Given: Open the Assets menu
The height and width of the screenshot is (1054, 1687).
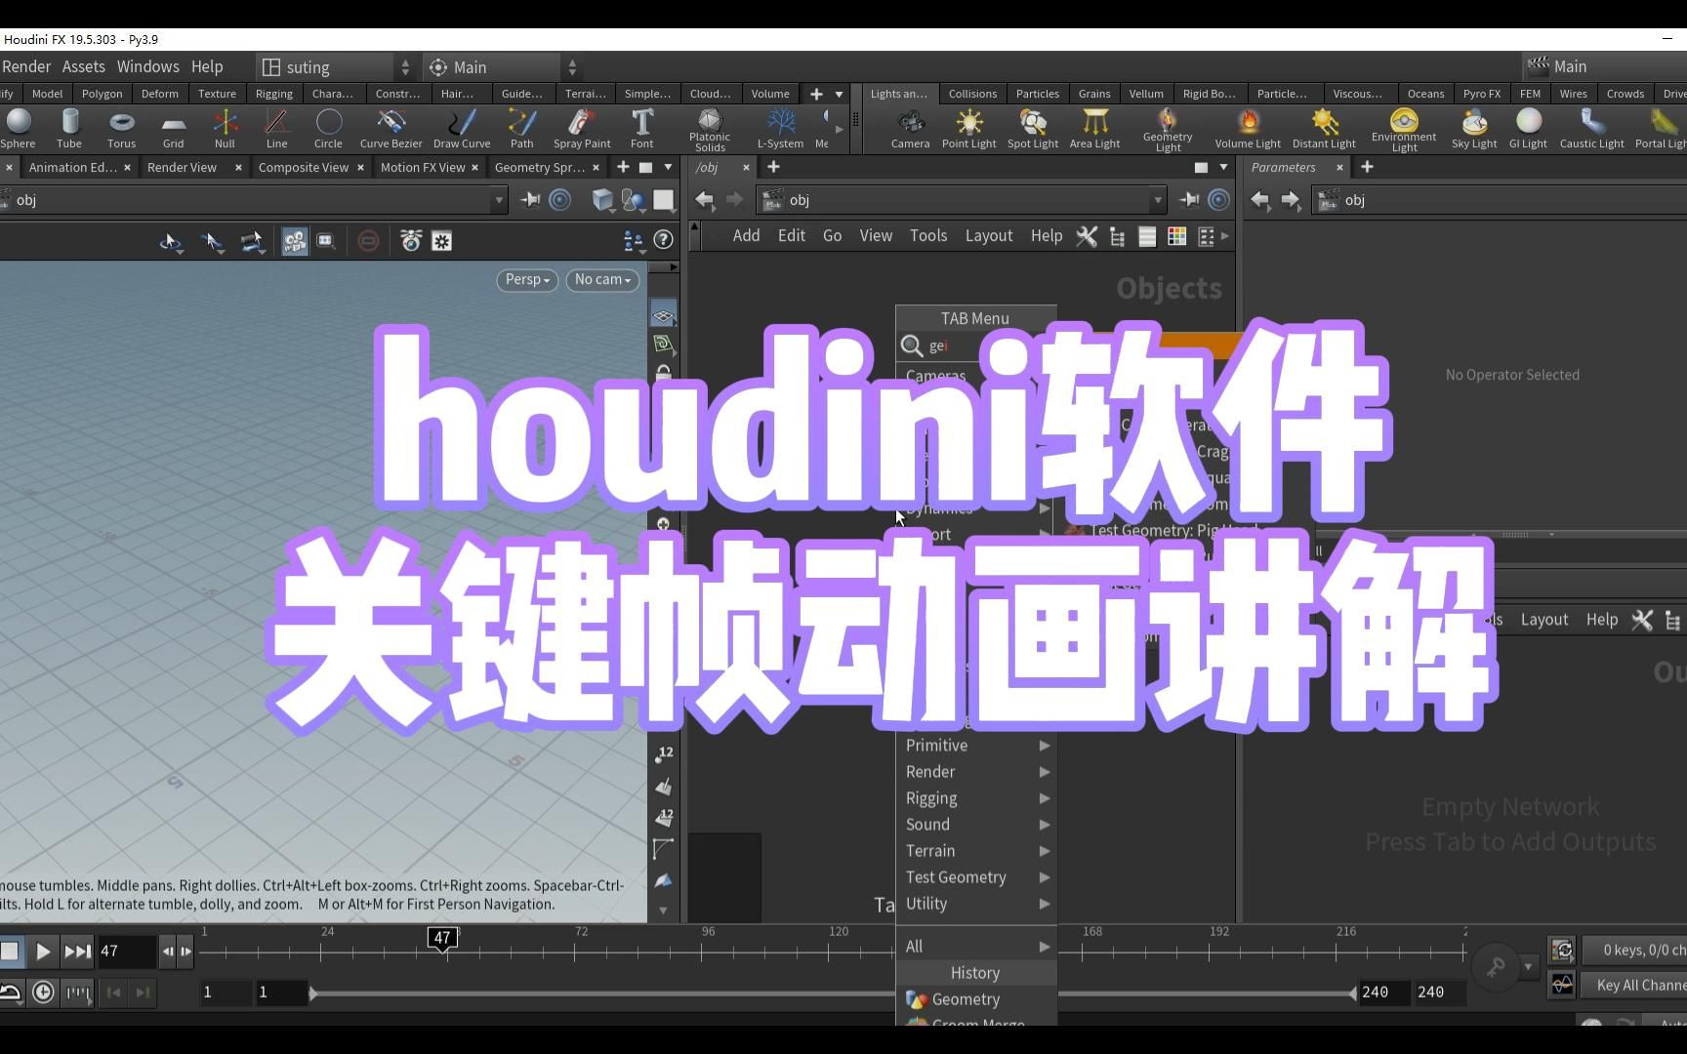Looking at the screenshot, I should (83, 66).
